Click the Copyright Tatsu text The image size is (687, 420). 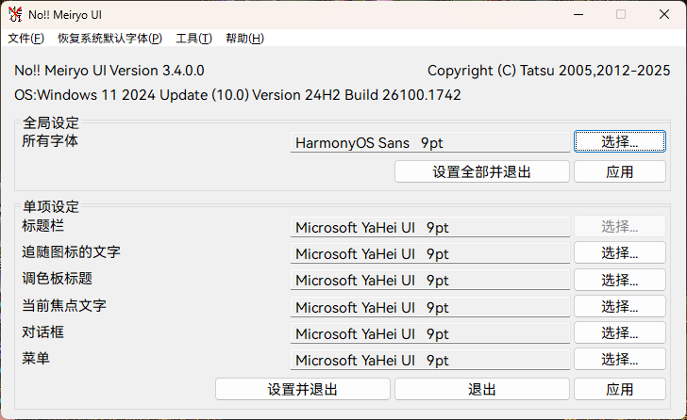pos(548,71)
